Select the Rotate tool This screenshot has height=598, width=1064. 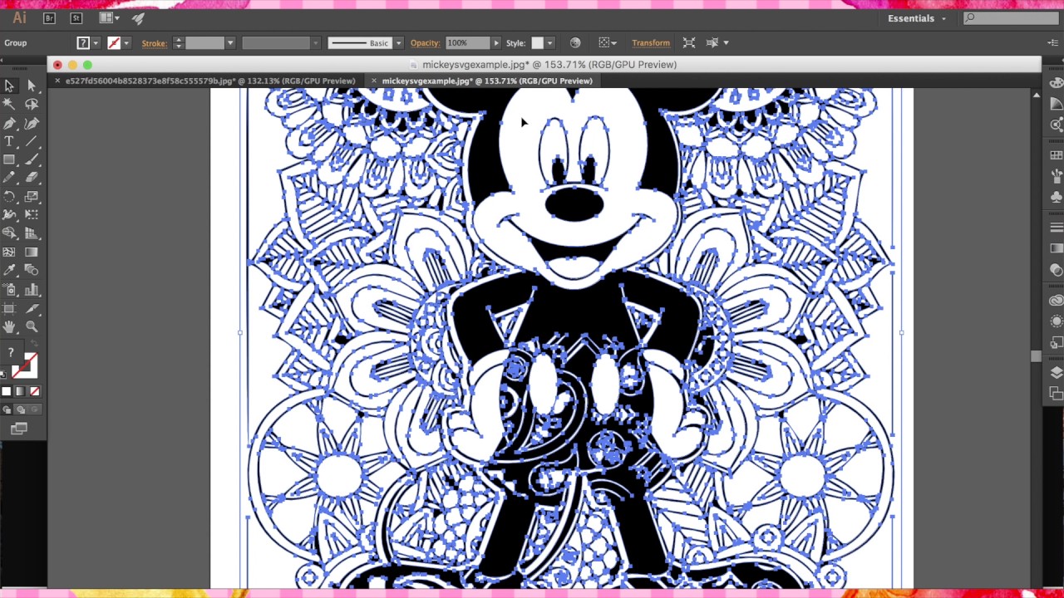pyautogui.click(x=9, y=197)
